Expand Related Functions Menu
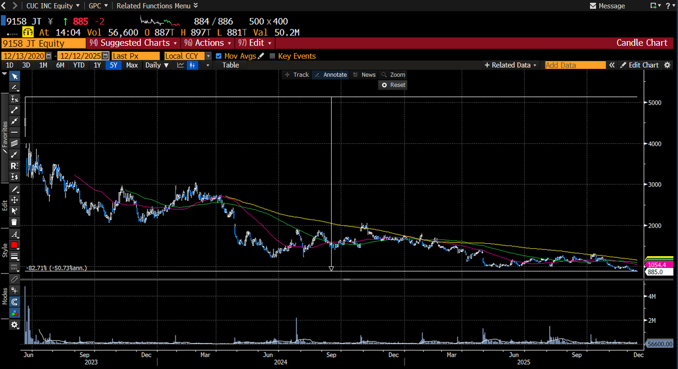 click(x=157, y=6)
